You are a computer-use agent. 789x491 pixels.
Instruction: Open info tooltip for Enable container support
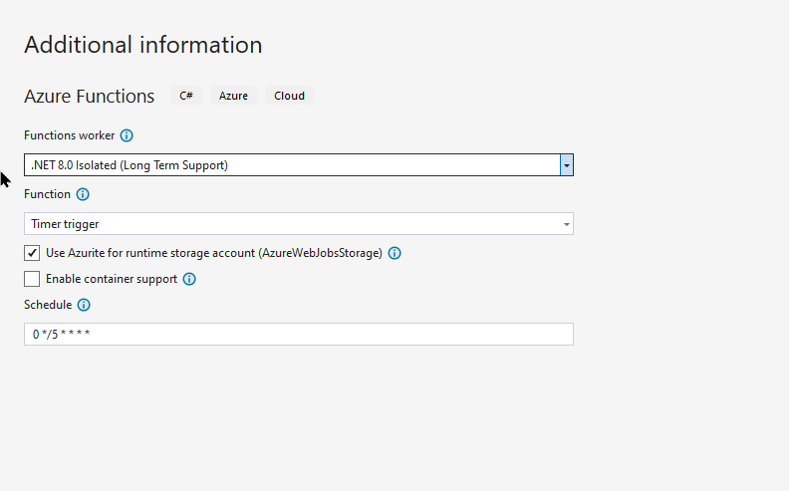click(x=189, y=279)
